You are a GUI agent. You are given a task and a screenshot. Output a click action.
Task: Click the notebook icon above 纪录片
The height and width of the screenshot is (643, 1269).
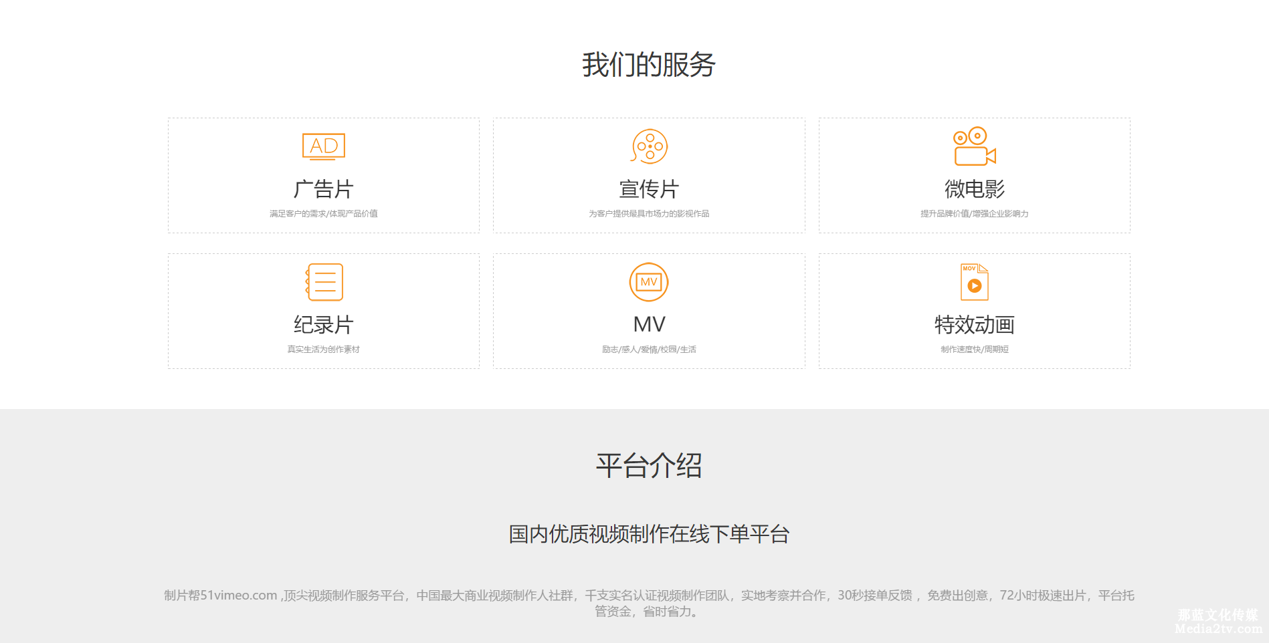point(324,282)
